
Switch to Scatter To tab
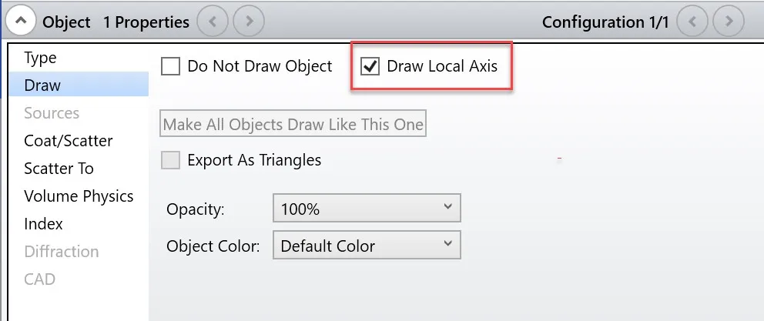[59, 169]
